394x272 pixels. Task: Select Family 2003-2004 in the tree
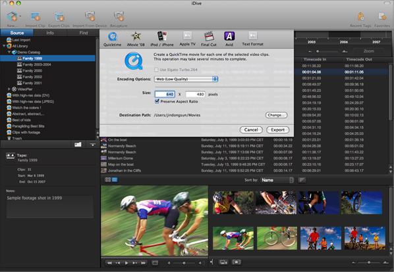[x=37, y=64]
